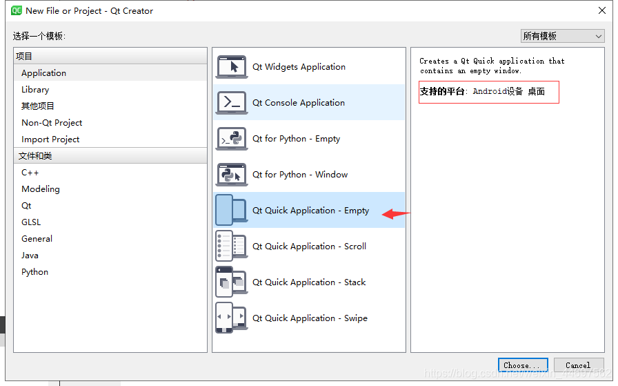This screenshot has height=386, width=618.
Task: Close the New File or Project dialog
Action: point(602,10)
